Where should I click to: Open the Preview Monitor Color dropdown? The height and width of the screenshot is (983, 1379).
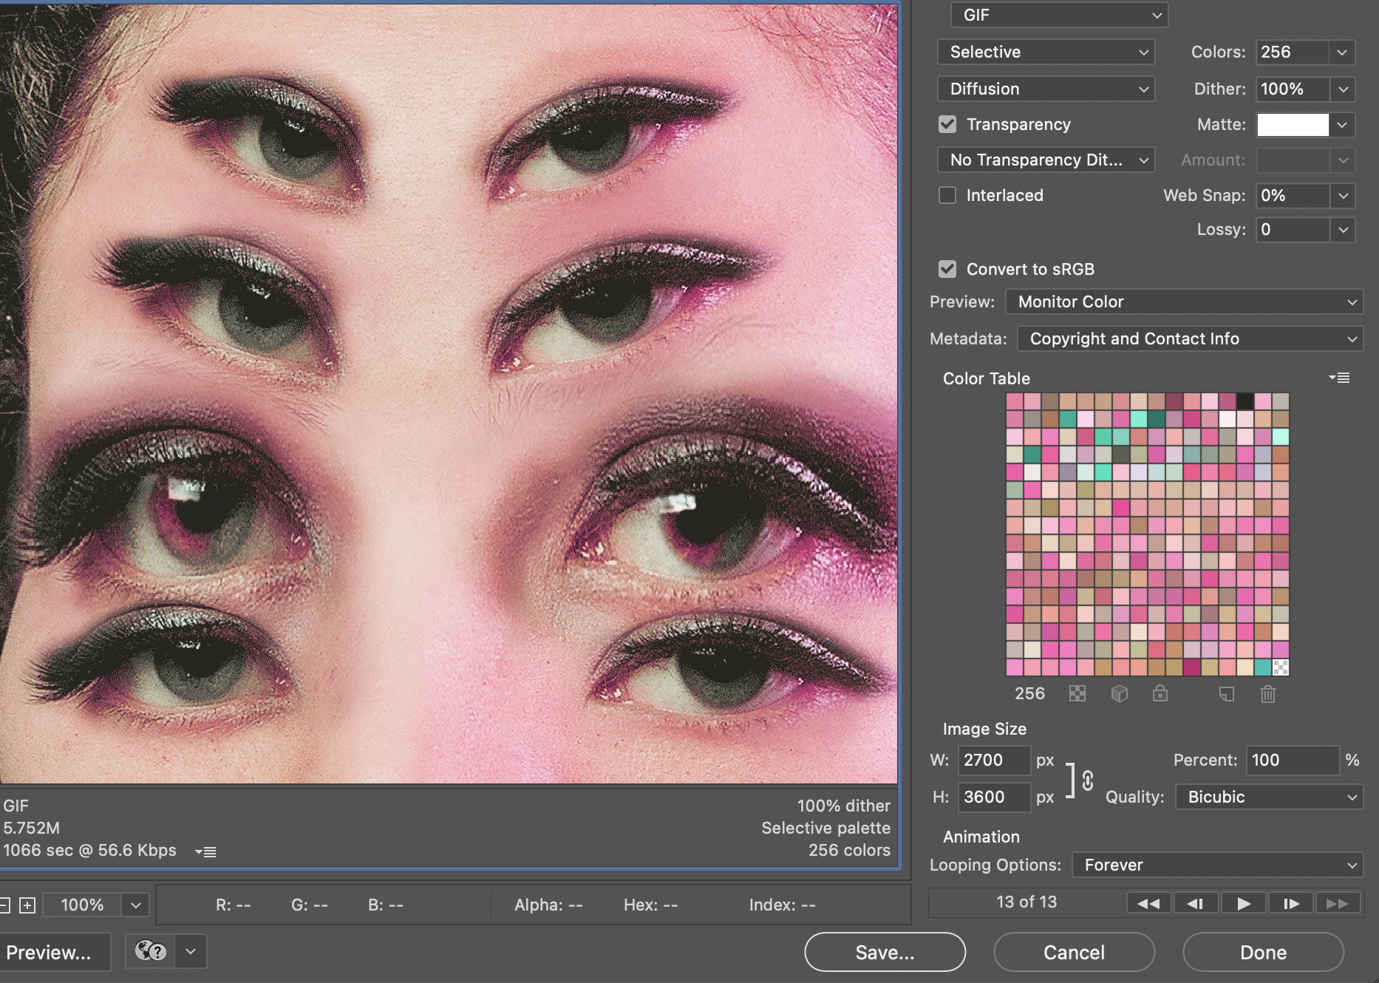coord(1185,302)
